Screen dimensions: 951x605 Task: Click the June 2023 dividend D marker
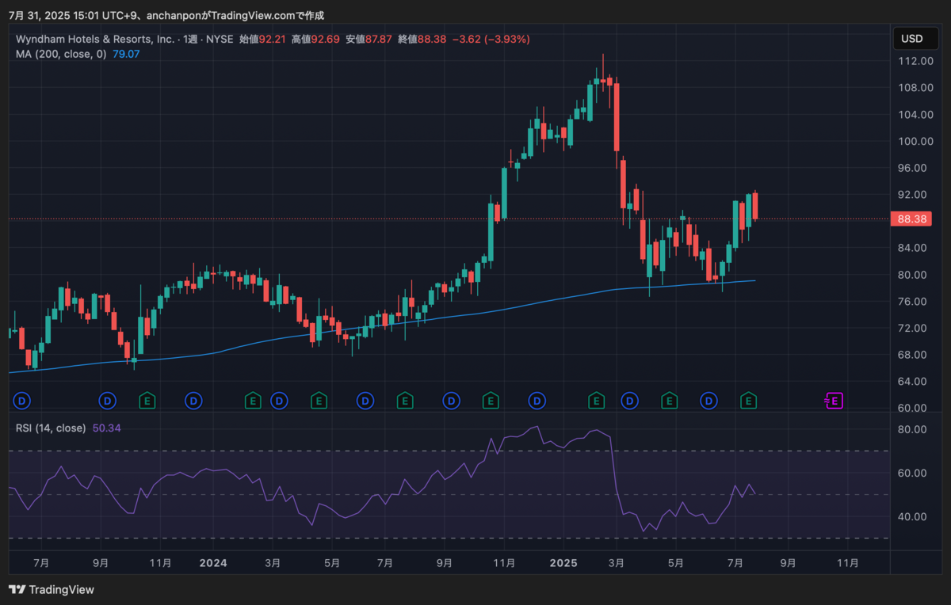21,401
